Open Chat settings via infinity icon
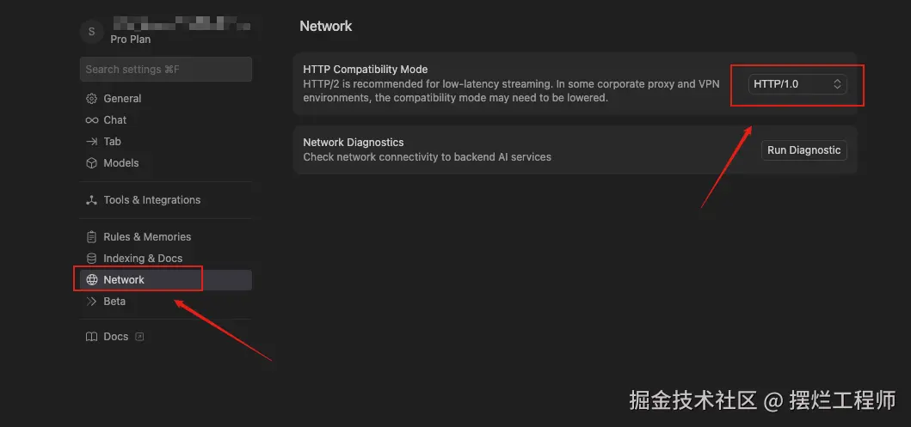911x427 pixels. coord(91,120)
